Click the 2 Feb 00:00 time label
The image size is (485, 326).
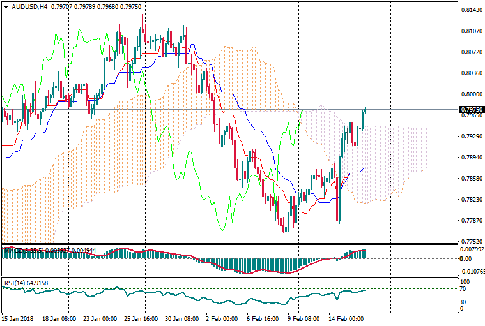[x=223, y=318]
